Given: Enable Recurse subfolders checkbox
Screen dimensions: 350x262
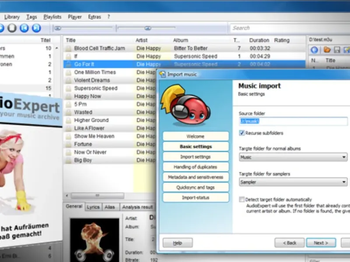Looking at the screenshot, I should tap(242, 133).
